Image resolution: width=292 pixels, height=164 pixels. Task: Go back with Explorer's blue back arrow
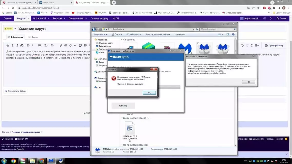point(94,29)
